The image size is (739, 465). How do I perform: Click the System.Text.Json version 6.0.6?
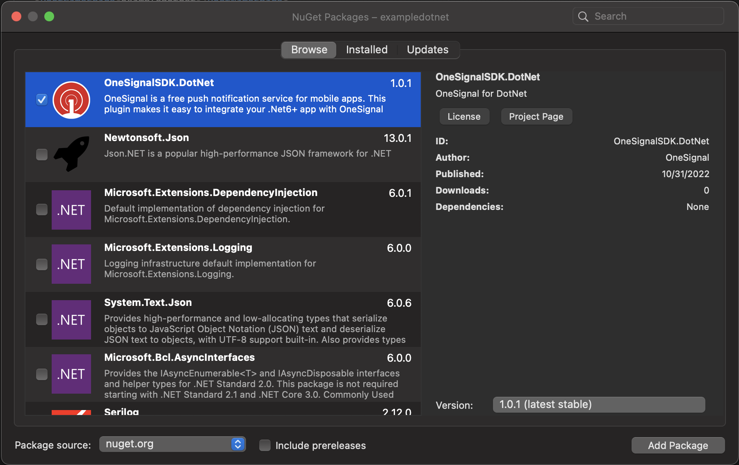coord(399,303)
